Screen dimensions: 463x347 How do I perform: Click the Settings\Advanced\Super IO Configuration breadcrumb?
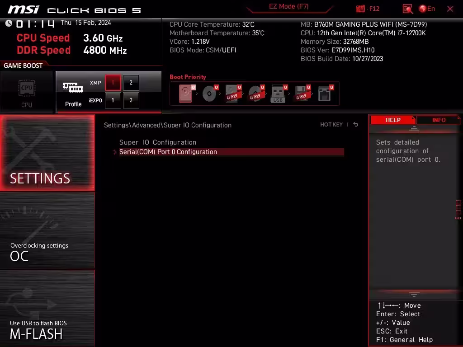tap(168, 125)
